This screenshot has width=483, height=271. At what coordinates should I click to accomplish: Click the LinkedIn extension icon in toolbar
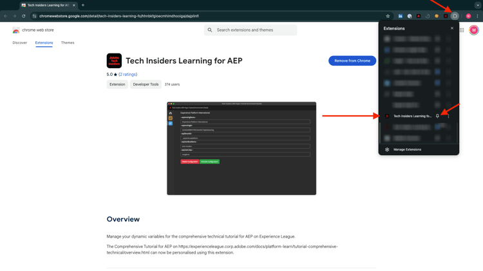coord(400,16)
